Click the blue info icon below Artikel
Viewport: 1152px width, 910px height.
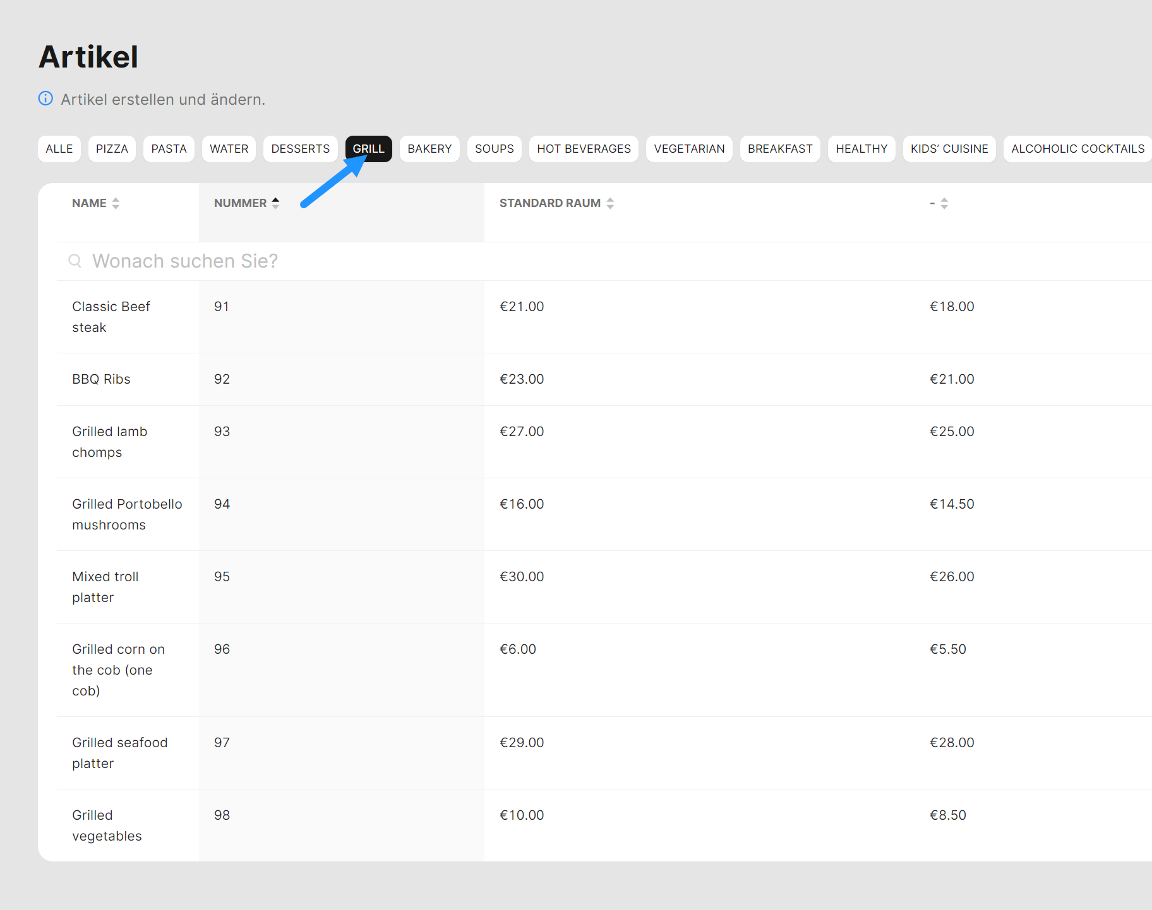pos(45,98)
